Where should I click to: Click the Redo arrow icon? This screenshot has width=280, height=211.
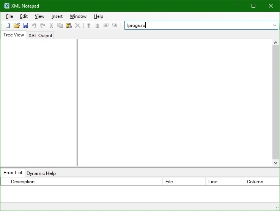click(x=42, y=25)
